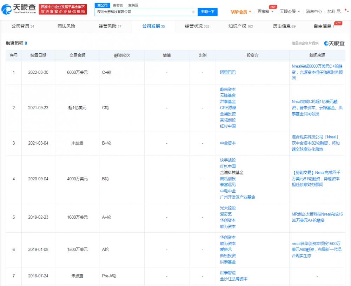
Task: Open investor link 中金资本
Action: click(x=228, y=143)
